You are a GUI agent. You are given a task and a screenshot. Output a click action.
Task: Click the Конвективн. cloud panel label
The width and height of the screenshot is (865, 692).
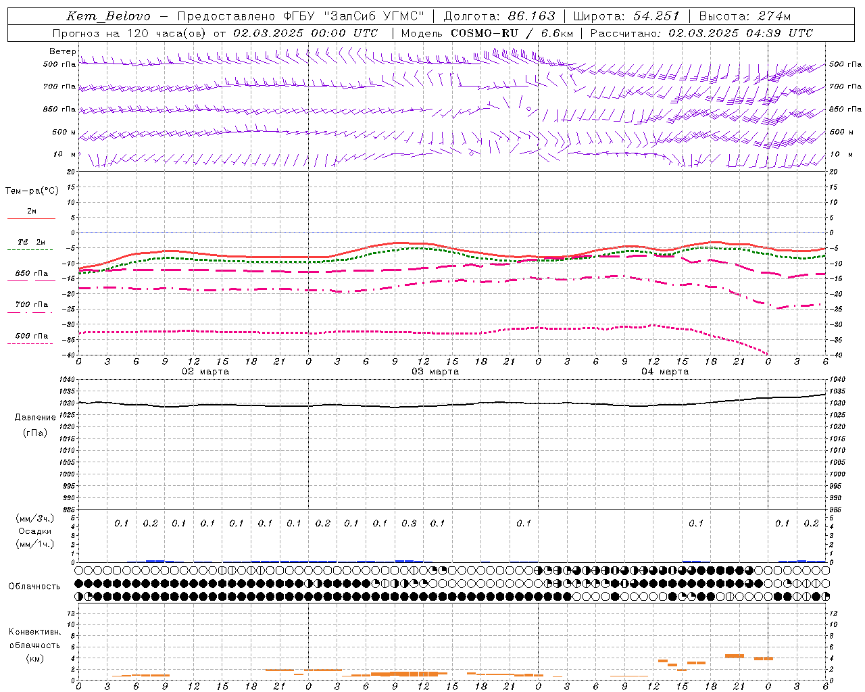(x=34, y=632)
